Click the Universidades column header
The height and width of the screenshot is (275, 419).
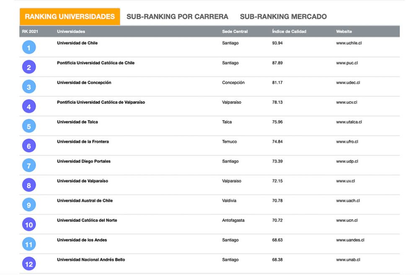click(71, 31)
